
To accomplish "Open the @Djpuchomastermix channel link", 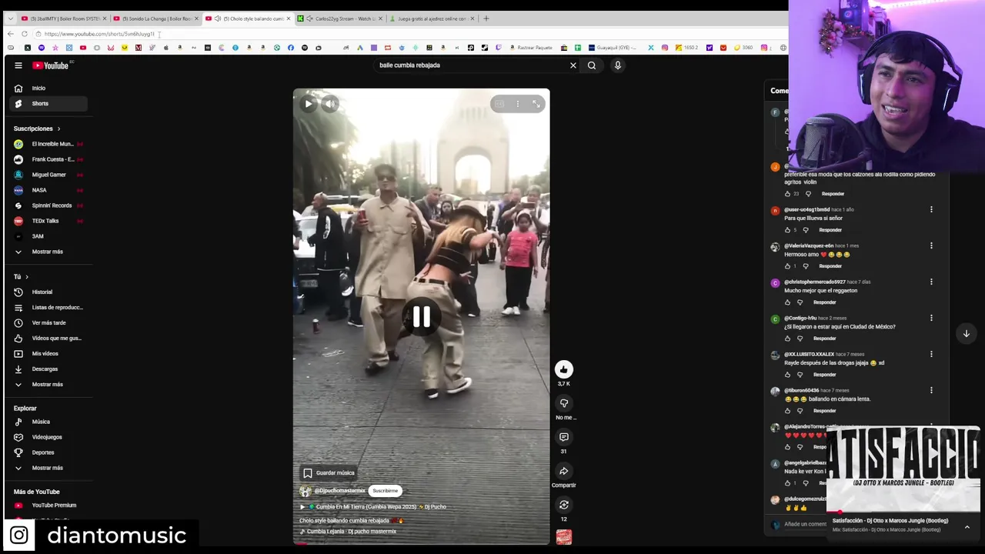I will pyautogui.click(x=339, y=491).
